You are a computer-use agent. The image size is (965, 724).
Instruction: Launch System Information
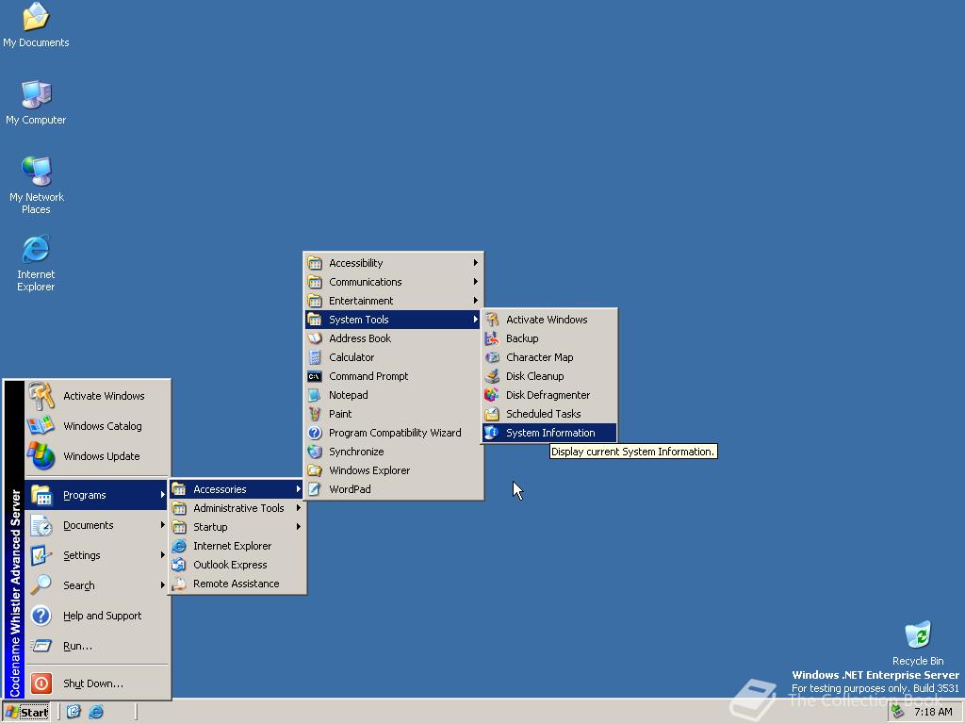549,433
